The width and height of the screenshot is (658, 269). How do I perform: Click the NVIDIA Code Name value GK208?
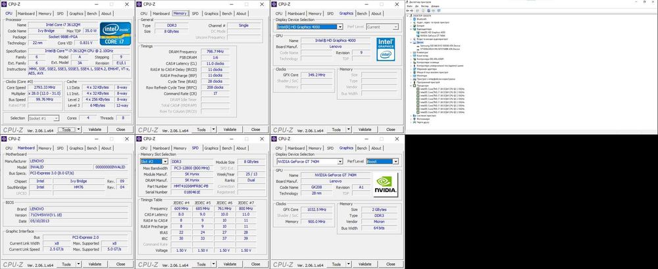pos(317,187)
